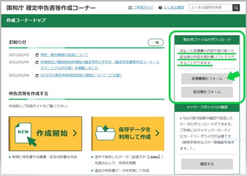This screenshot has height=176, width=247.
Task: Focus the よくある質問を検索 search field
Action: (211, 8)
